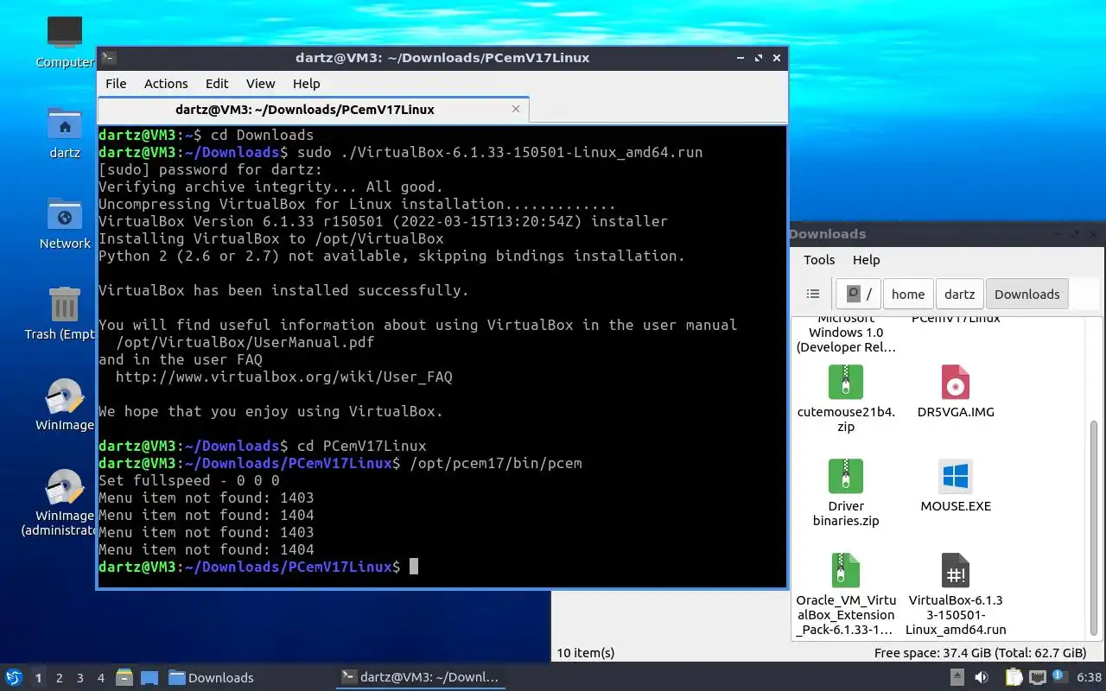Go to dartz in path bar
Image resolution: width=1106 pixels, height=691 pixels.
pos(959,294)
